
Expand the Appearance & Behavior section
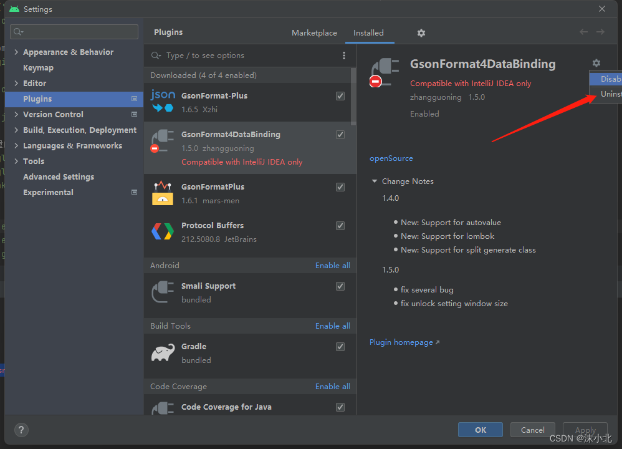tap(16, 52)
